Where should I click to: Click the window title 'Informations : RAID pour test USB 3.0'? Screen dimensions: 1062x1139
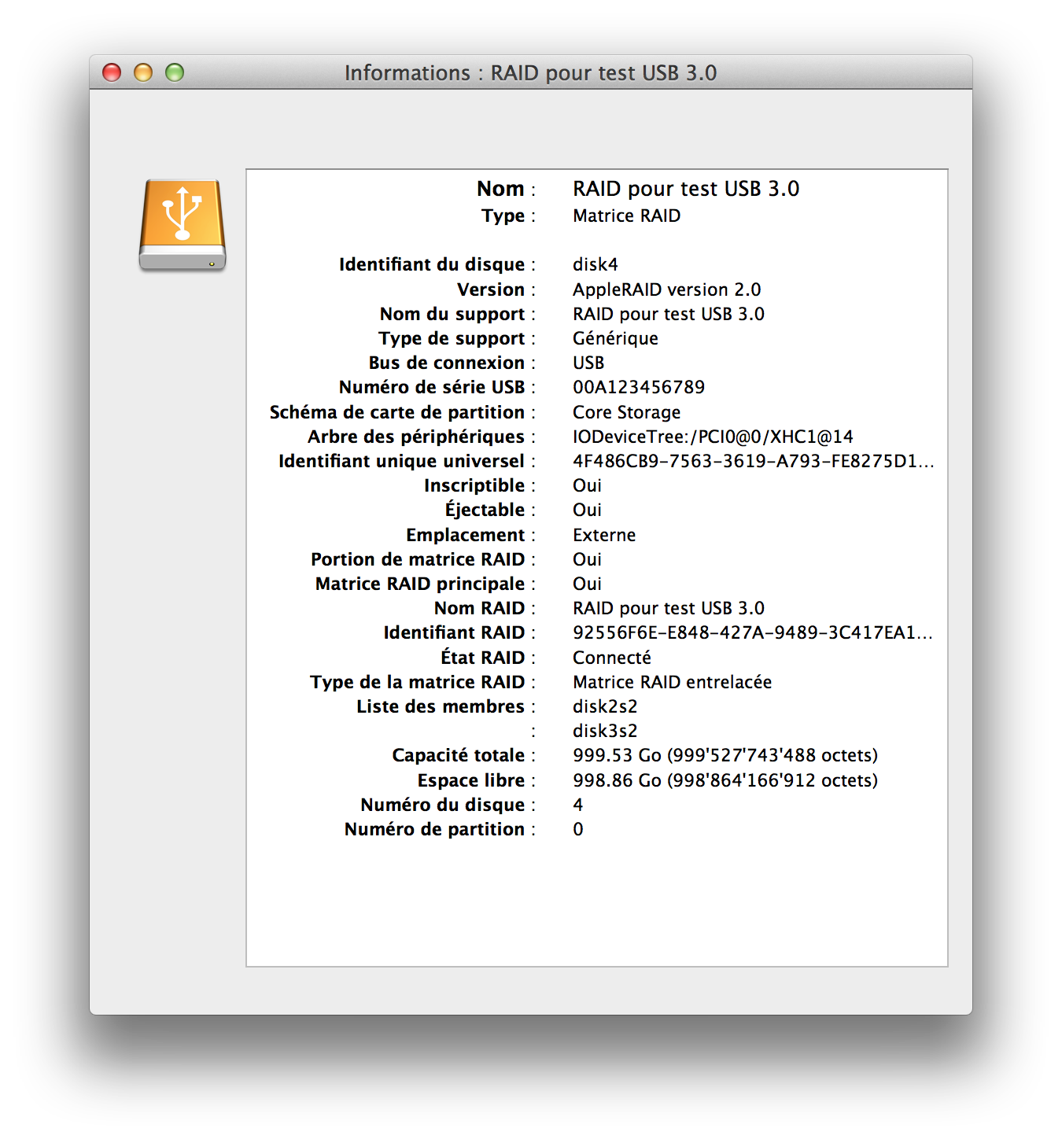(x=530, y=73)
